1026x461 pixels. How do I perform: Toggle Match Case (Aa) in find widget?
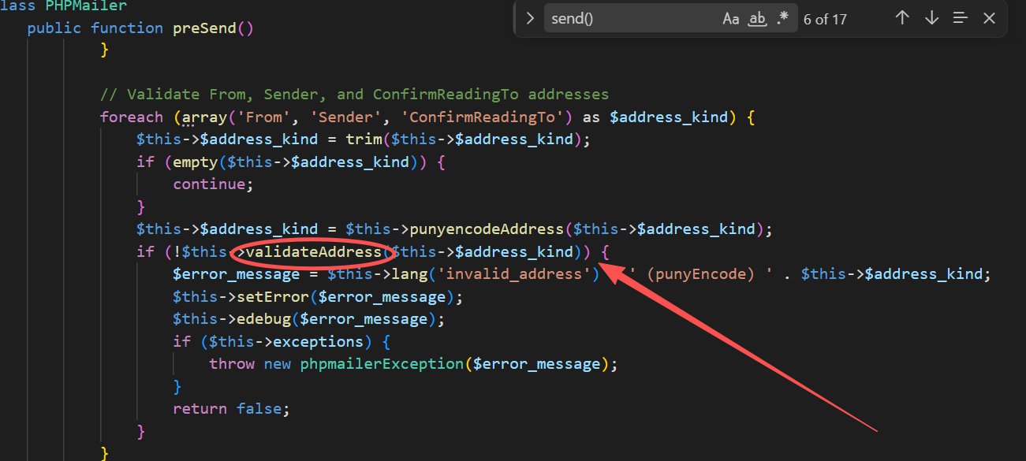click(x=731, y=19)
